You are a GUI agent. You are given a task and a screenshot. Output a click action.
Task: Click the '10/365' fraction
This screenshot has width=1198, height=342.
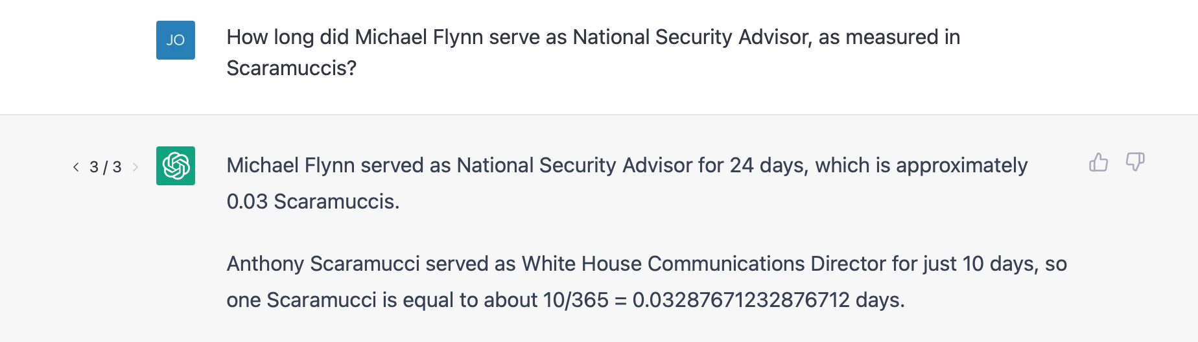pyautogui.click(x=576, y=300)
